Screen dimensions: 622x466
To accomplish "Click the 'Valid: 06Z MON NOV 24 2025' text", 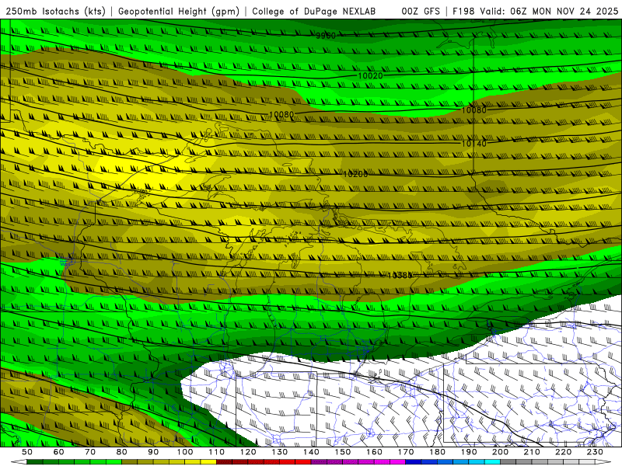I will coord(549,12).
